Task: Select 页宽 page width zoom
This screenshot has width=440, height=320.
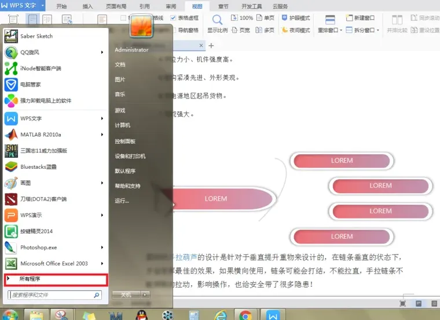Action: click(241, 30)
